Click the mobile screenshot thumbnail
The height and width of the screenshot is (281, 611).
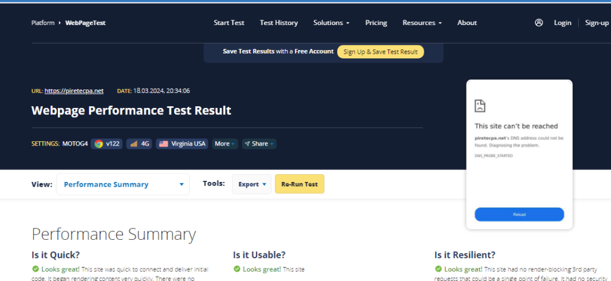point(520,155)
